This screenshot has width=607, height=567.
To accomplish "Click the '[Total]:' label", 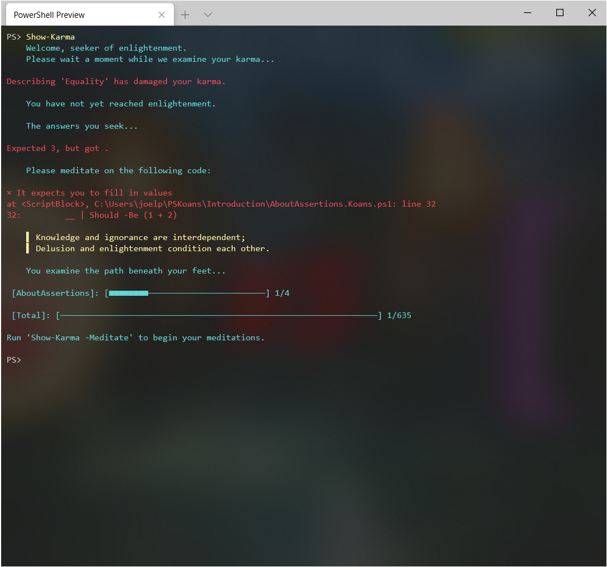I will (31, 316).
